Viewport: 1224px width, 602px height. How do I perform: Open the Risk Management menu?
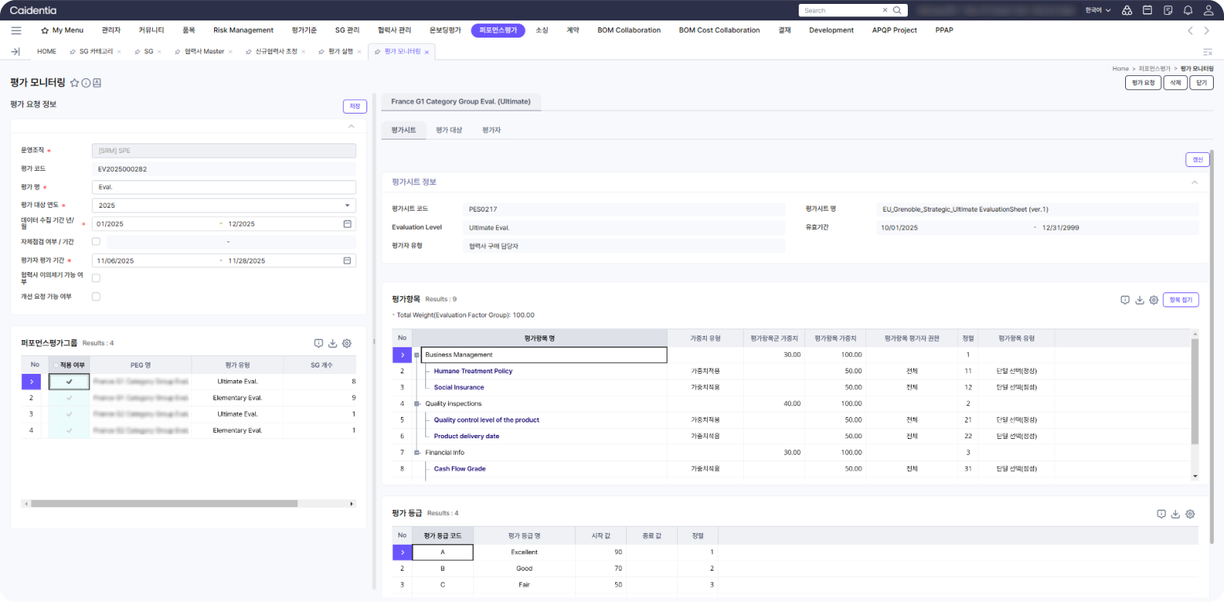coord(243,31)
